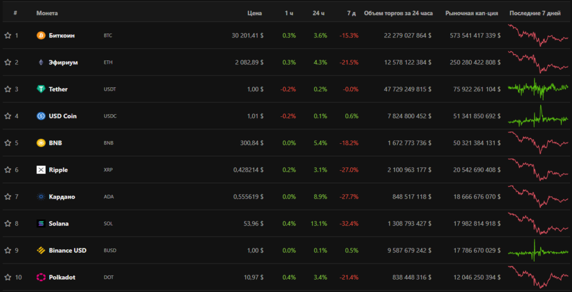Click the Polkadot logo icon
Image resolution: width=572 pixels, height=292 pixels.
(x=41, y=277)
